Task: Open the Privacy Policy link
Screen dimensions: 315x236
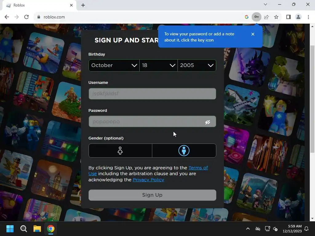Action: (x=149, y=180)
